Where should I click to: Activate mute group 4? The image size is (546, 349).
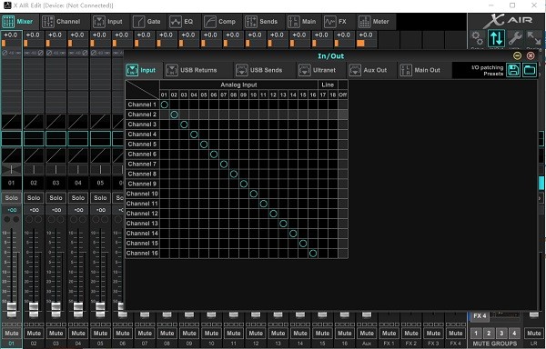point(514,333)
